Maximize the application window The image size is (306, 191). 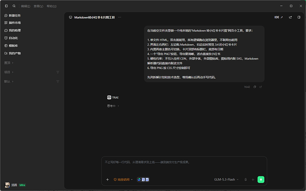pyautogui.click(x=291, y=6)
